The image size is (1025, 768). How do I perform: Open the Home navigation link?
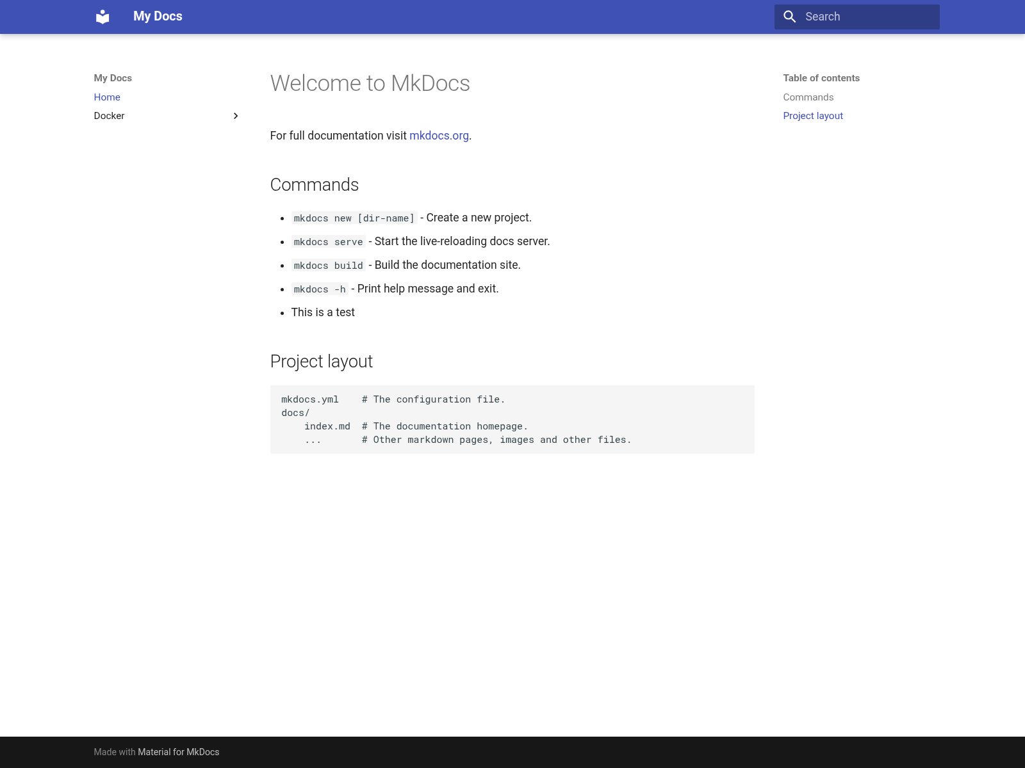point(107,97)
